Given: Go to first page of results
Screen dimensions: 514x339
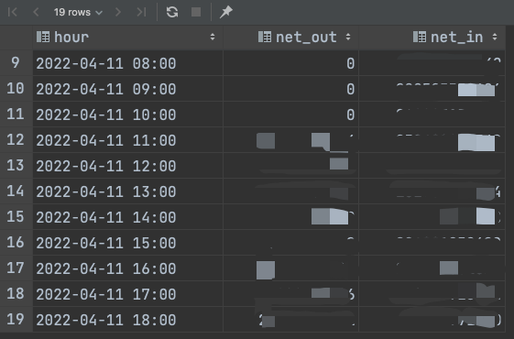Looking at the screenshot, I should (13, 13).
